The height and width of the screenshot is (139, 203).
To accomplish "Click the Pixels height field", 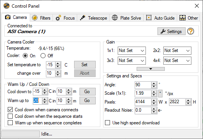I will click(178, 102).
